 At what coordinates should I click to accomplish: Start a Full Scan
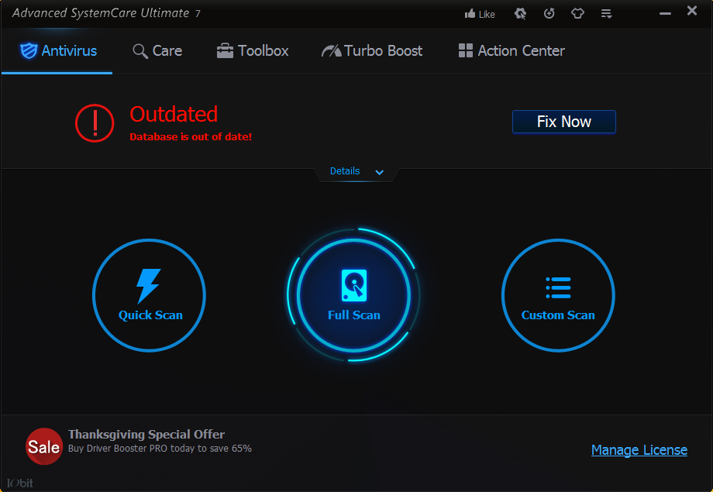[x=353, y=295]
